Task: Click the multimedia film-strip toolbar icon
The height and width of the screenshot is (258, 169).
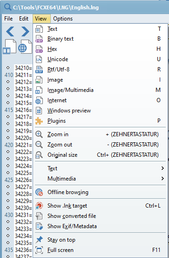Action: pos(9,47)
